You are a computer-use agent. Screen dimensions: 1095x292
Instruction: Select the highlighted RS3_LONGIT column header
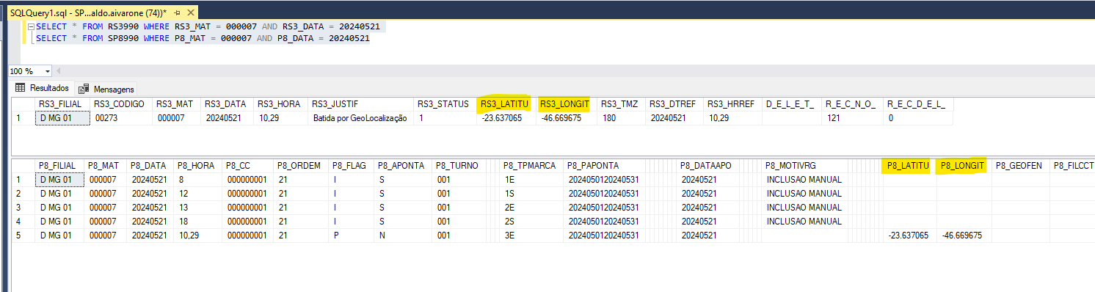(x=566, y=104)
